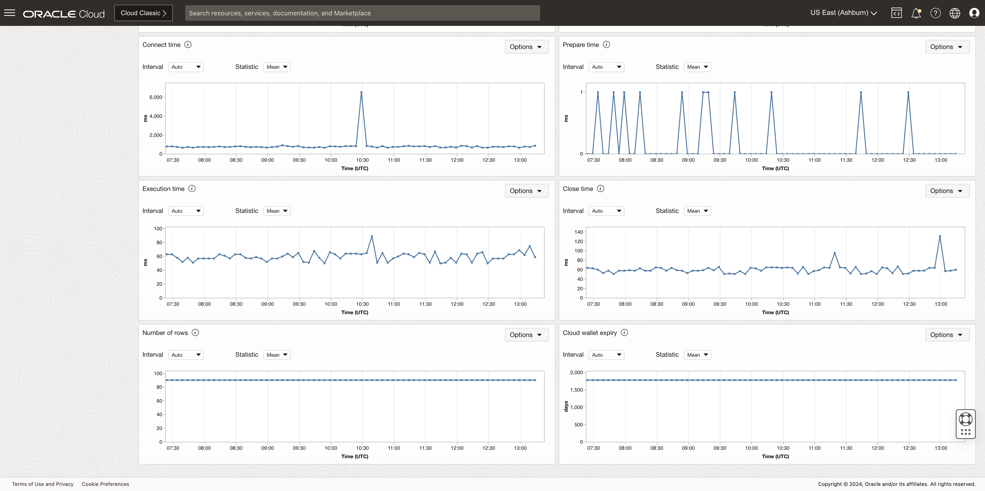Click info icon beside Cloud wallet expiry
985x491 pixels.
coord(624,332)
